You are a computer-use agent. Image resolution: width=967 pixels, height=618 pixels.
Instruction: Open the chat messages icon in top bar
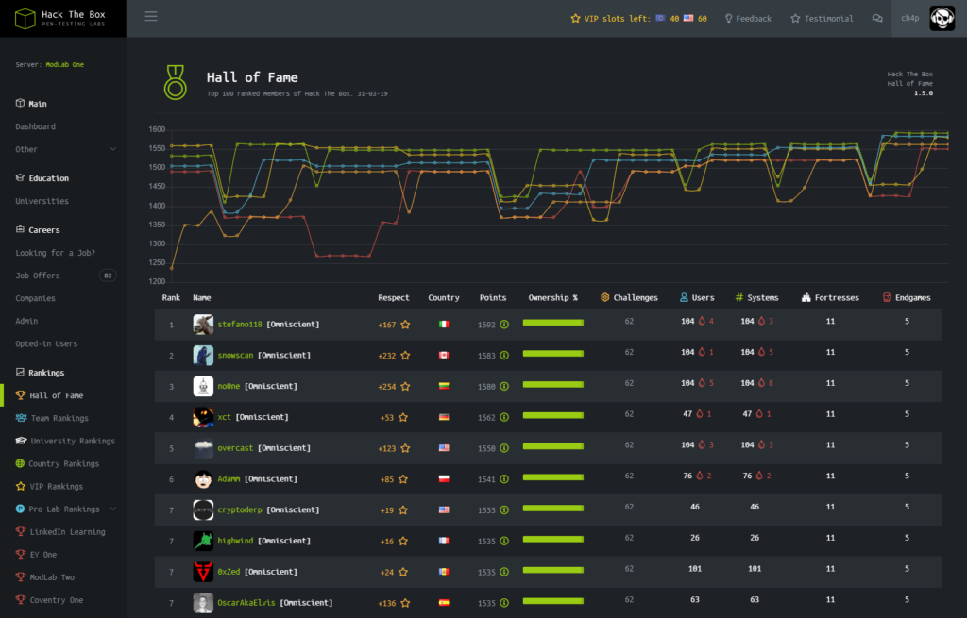pyautogui.click(x=877, y=19)
